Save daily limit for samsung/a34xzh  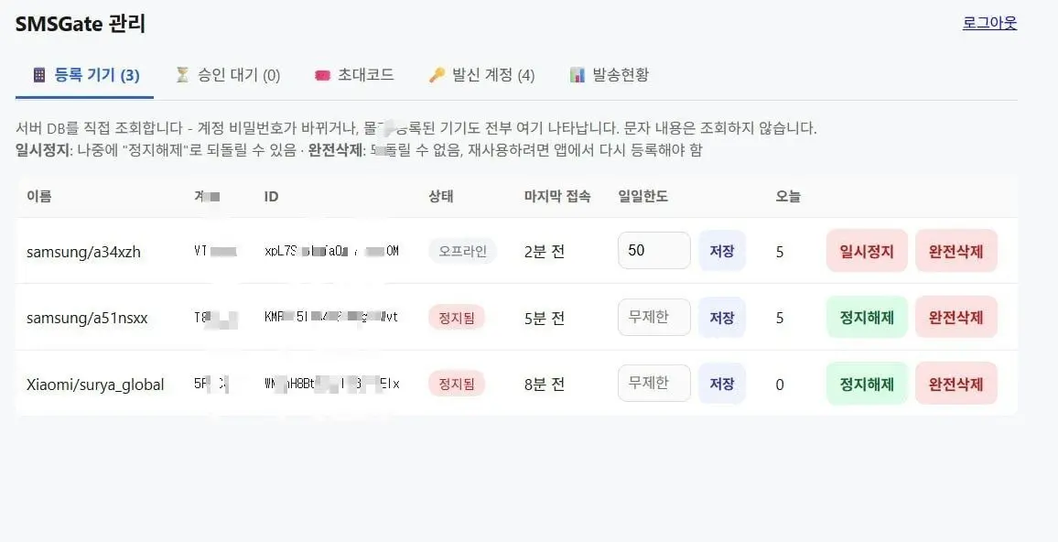(x=722, y=251)
